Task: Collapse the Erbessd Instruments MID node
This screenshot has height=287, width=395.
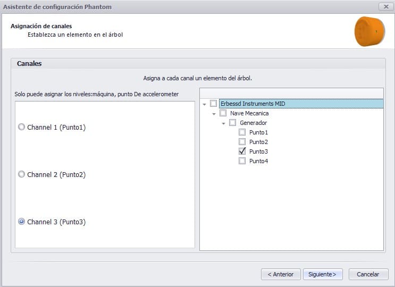Action: [204, 104]
